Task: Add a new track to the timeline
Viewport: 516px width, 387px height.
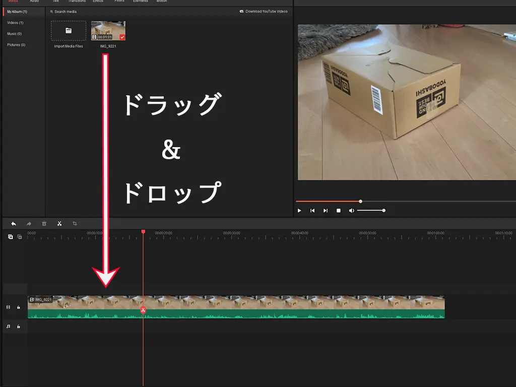Action: coord(11,237)
